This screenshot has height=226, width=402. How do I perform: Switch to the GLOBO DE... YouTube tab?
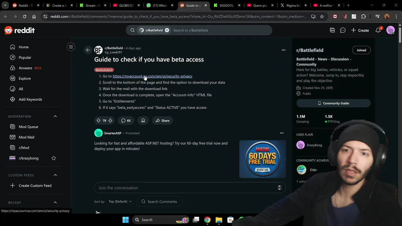(x=126, y=5)
